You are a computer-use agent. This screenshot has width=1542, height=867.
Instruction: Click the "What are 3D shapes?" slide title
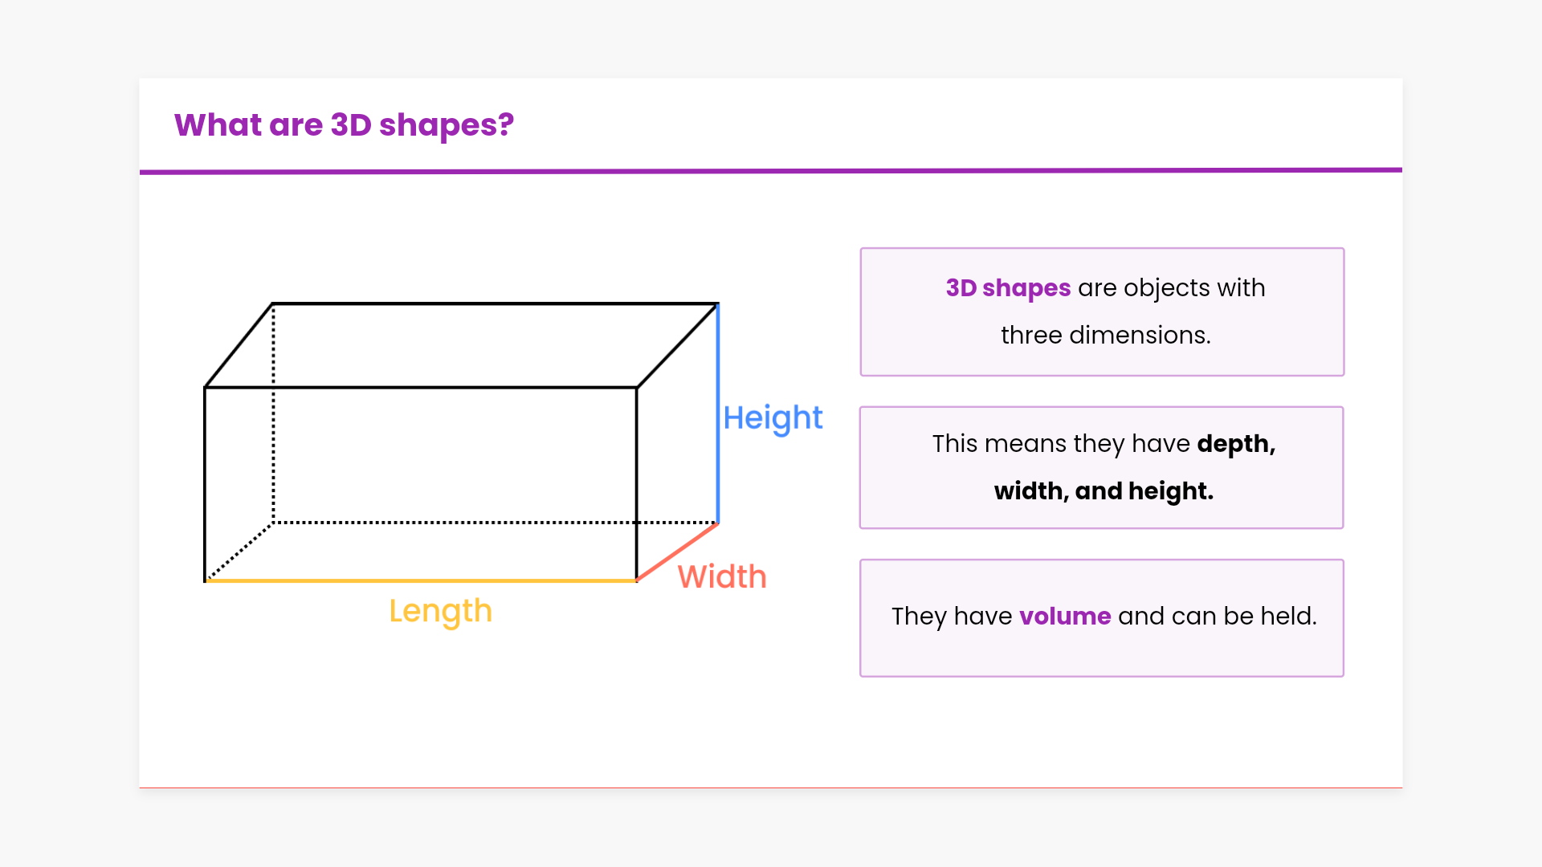coord(344,125)
